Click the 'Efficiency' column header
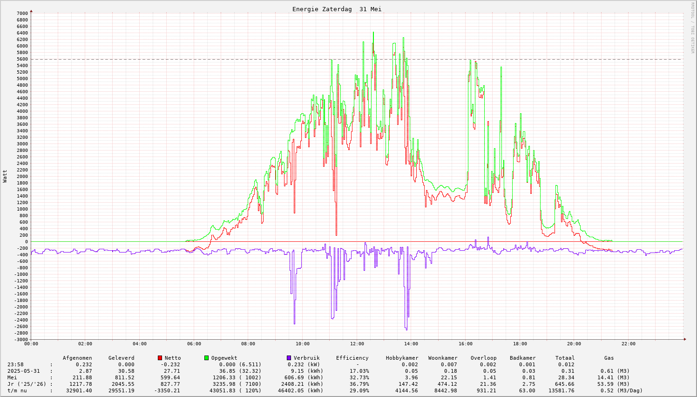697x397 pixels. point(352,358)
